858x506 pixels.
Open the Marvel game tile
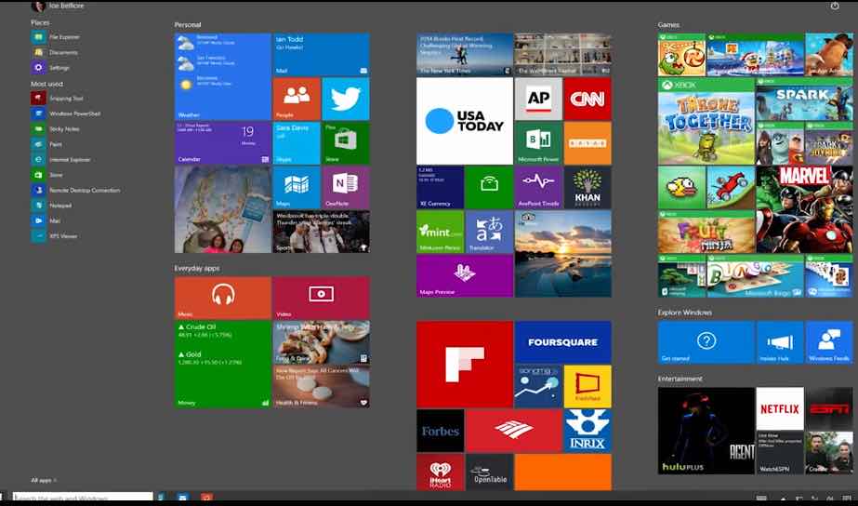click(x=804, y=209)
